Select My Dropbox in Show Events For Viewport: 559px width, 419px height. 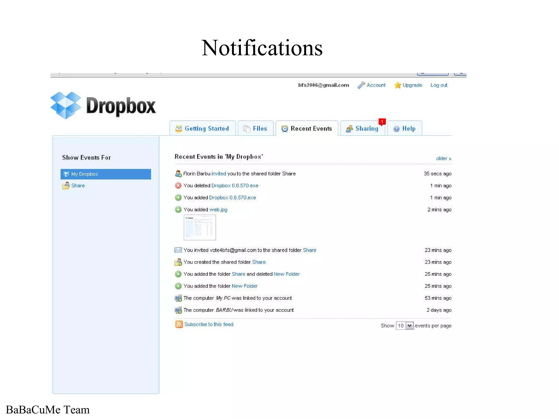pyautogui.click(x=106, y=174)
